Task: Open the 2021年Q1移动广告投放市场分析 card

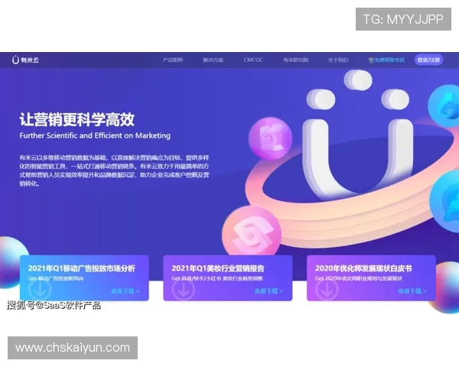Action: point(84,278)
